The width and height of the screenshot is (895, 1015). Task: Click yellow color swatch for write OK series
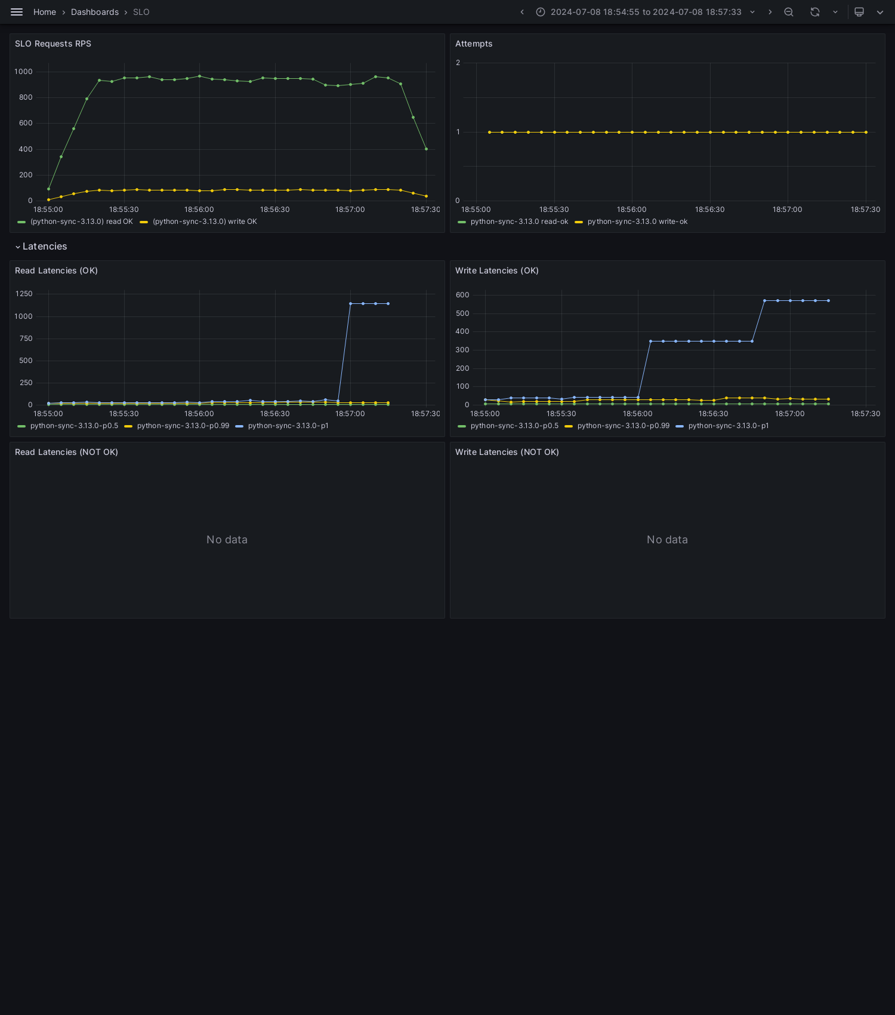[144, 222]
